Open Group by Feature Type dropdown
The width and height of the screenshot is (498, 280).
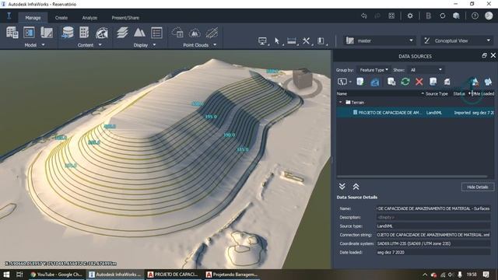point(373,70)
